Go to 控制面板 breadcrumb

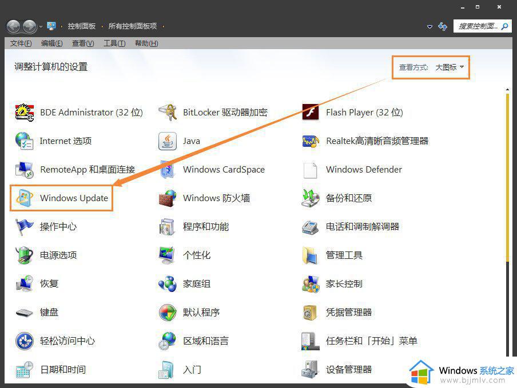pyautogui.click(x=81, y=26)
